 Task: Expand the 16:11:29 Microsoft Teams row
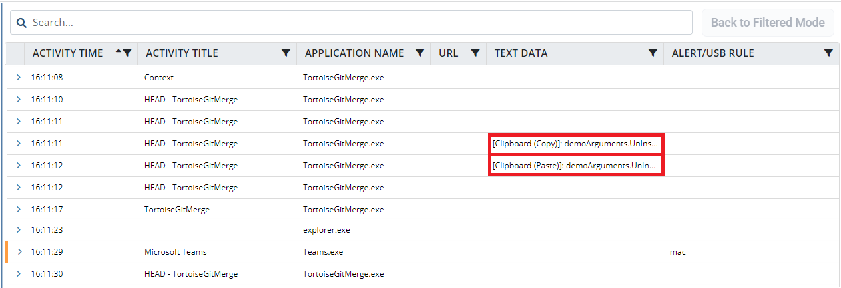click(19, 252)
